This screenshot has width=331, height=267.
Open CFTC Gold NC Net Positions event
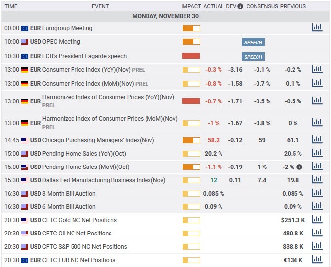click(x=79, y=220)
